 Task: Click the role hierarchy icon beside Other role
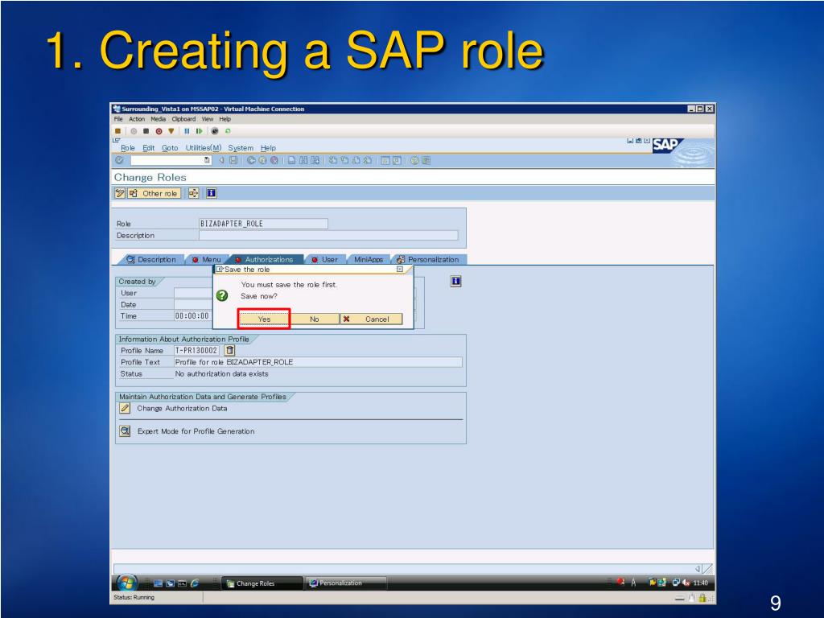193,193
